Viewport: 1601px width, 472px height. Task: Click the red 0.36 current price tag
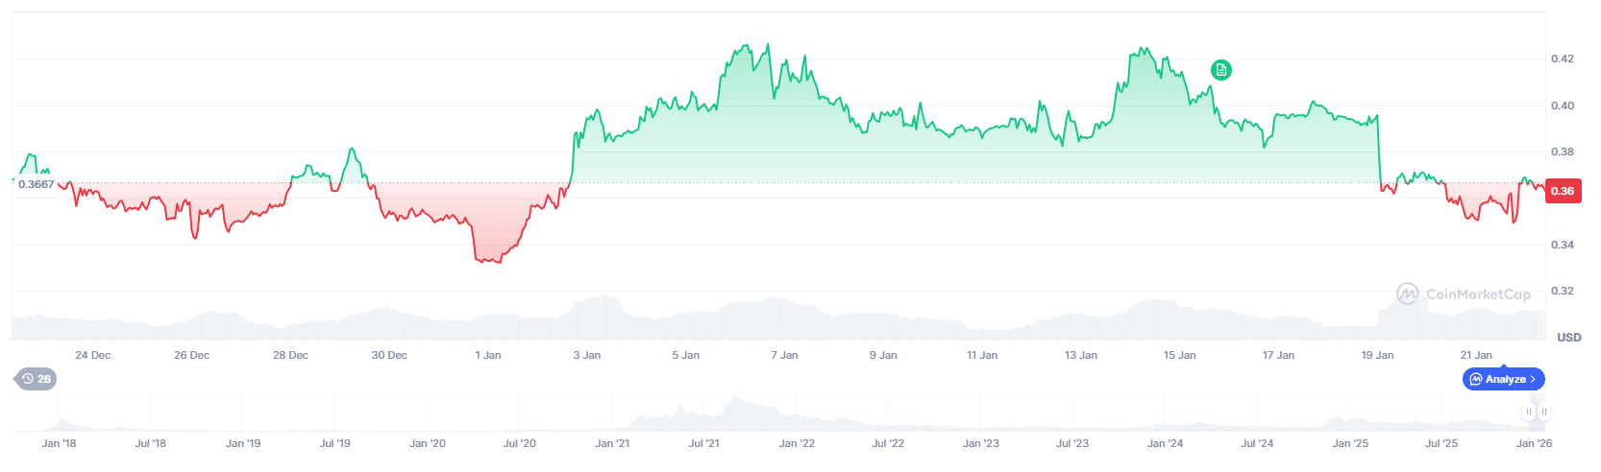point(1563,191)
